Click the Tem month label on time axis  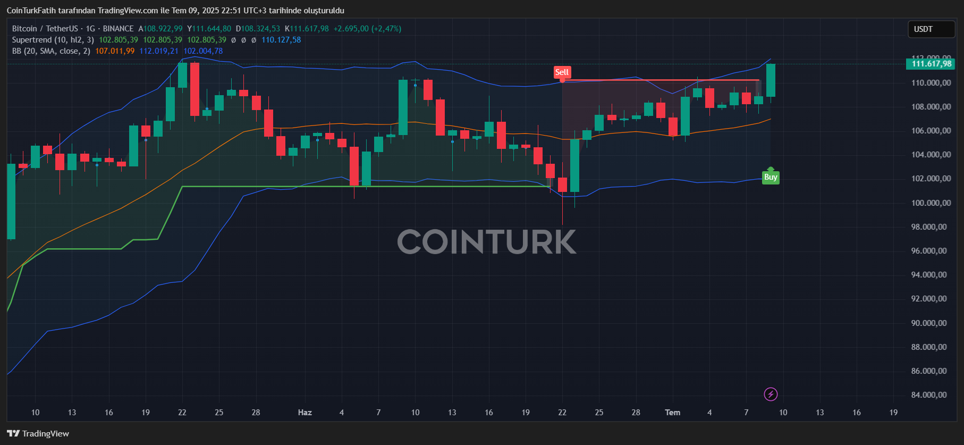pos(673,413)
